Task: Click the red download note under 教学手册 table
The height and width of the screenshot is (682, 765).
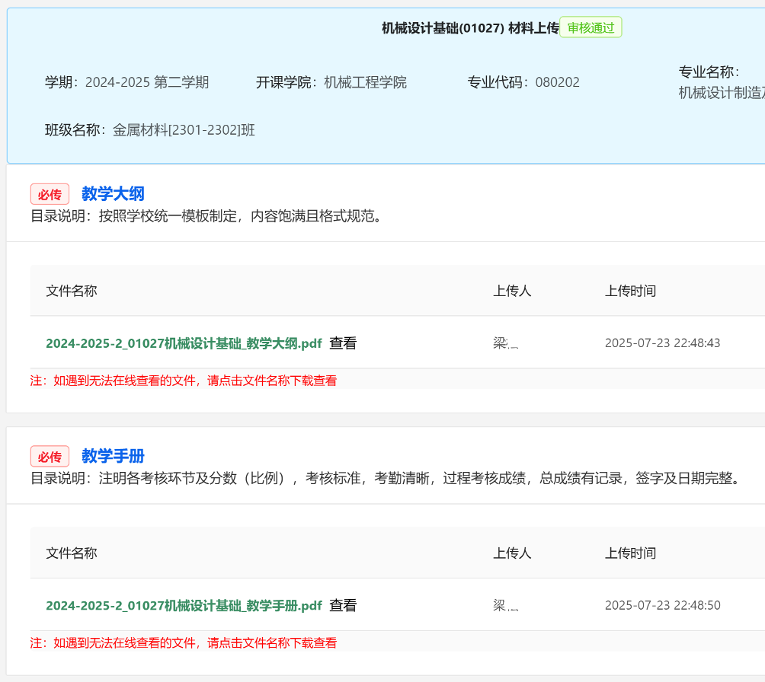Action: click(x=184, y=643)
